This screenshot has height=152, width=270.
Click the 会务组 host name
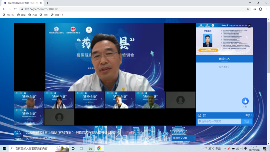(34, 138)
